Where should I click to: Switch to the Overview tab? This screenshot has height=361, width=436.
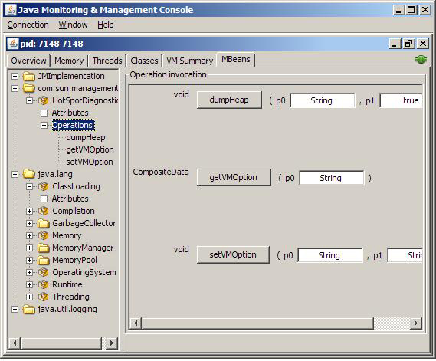point(28,61)
